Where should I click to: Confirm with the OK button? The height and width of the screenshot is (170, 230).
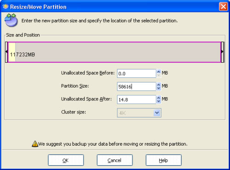click(66, 160)
